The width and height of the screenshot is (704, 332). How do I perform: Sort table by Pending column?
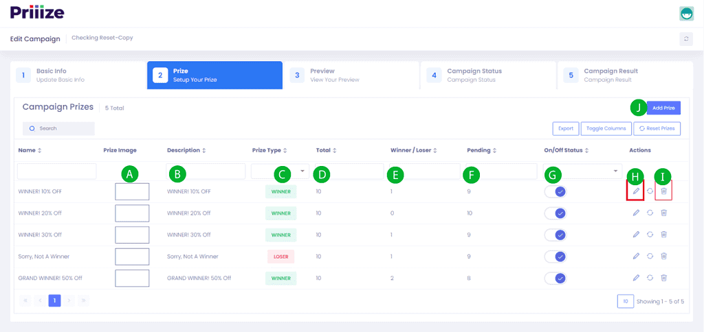click(x=481, y=150)
